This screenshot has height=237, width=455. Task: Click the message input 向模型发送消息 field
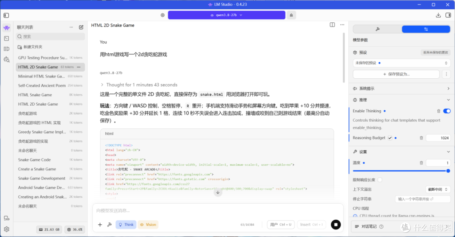[218, 210]
